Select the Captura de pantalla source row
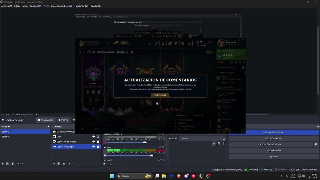The width and height of the screenshot is (320, 180). coord(76,141)
